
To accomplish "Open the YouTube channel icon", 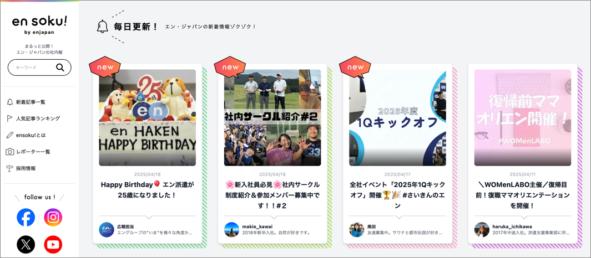I will (53, 245).
